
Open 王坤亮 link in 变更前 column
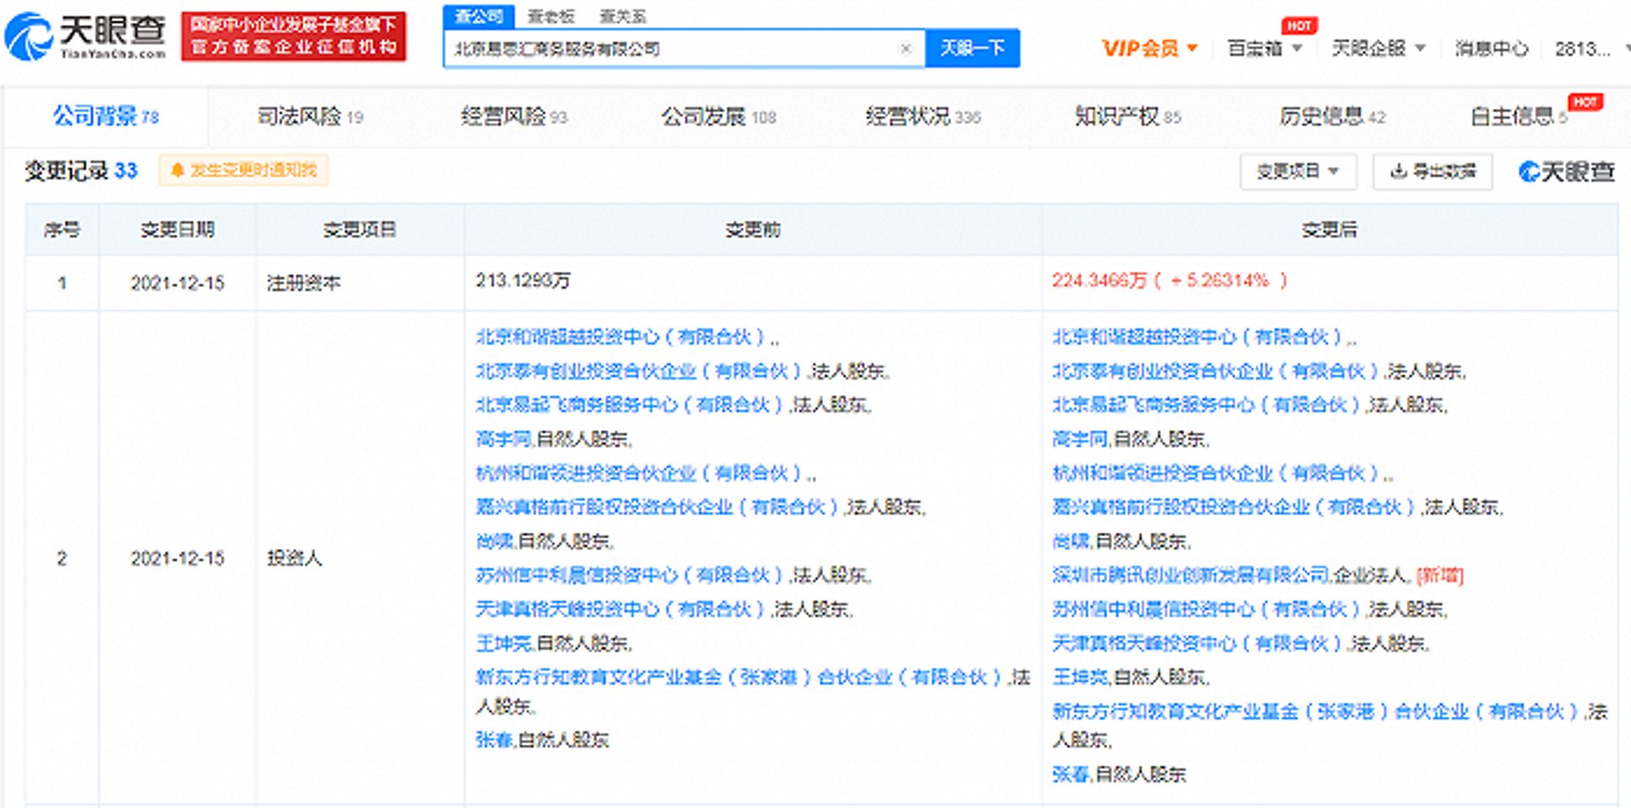tap(503, 643)
